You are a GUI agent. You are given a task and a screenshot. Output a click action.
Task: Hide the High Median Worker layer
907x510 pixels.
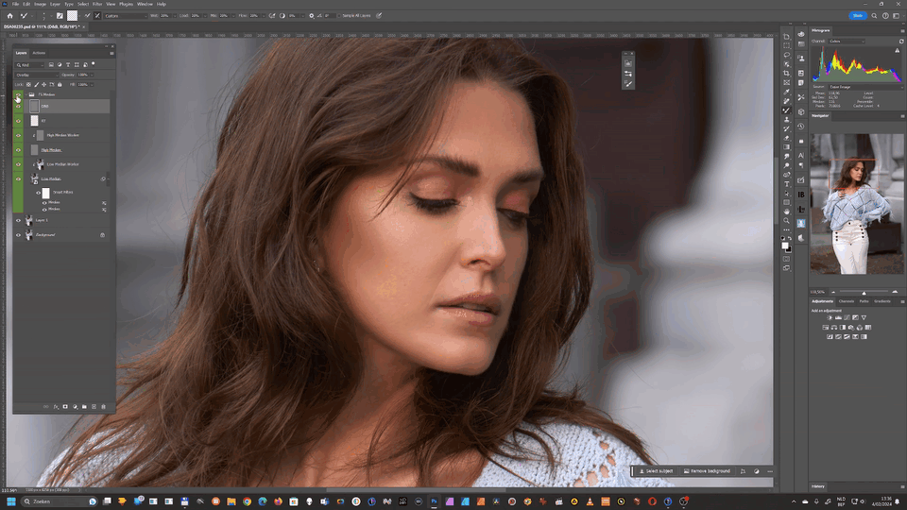pyautogui.click(x=18, y=135)
